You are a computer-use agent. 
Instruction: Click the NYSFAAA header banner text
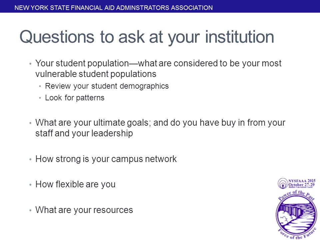click(x=113, y=8)
